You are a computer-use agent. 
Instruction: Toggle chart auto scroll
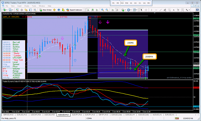pos(113,10)
